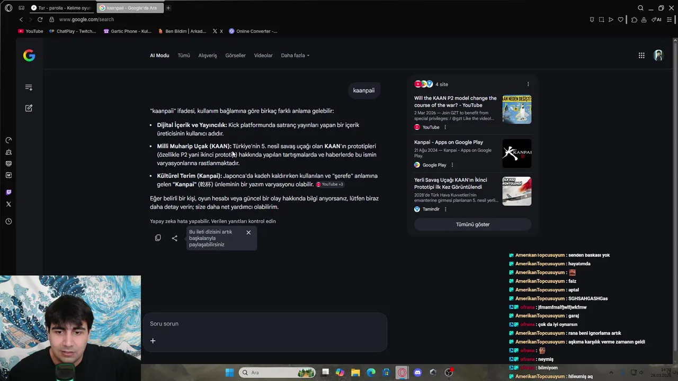Screen dimensions: 678x381
Task: Open the Opera main menu logo
Action: click(8, 8)
